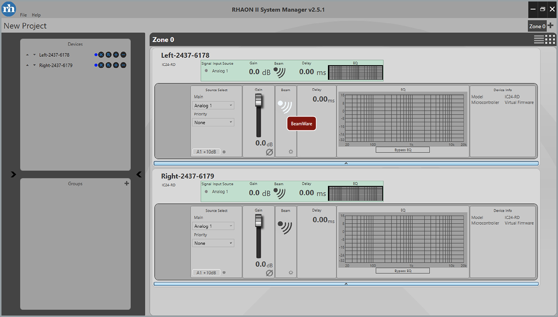
Task: Open Main source dropdown for Left-2437-6178
Action: (x=213, y=105)
